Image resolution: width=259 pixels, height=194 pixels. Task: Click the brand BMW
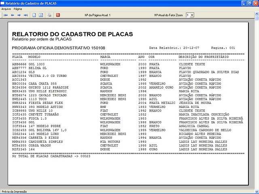tap(103, 107)
